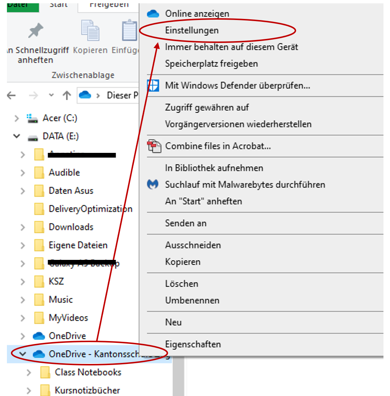Open the recent locations dropdown arrow
This screenshot has height=396, width=390.
pyautogui.click(x=51, y=95)
